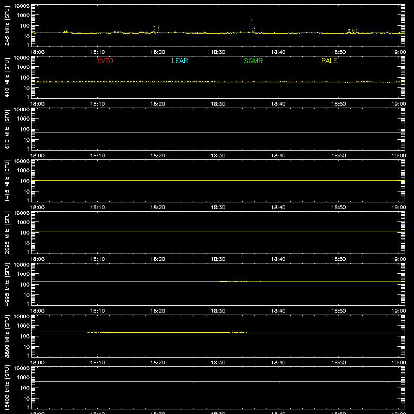This screenshot has height=414, width=414.
Task: Click the green SGMR station label
Action: (x=253, y=61)
